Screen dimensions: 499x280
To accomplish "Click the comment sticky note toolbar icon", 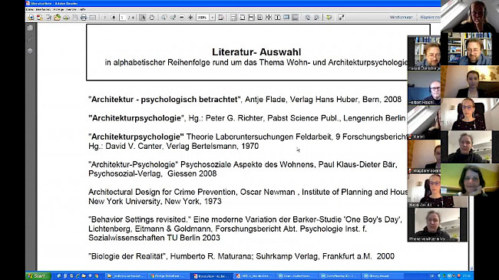I will point(329,18).
